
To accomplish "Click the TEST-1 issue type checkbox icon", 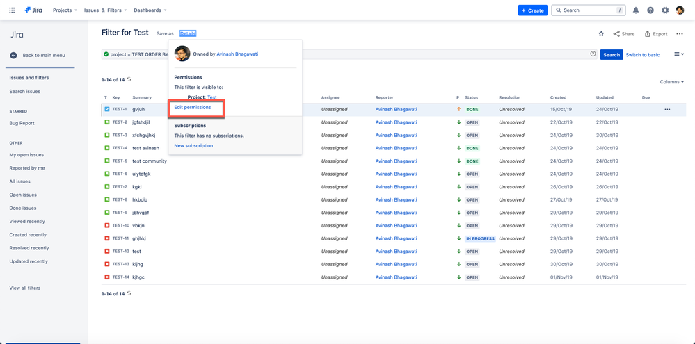I will (107, 109).
